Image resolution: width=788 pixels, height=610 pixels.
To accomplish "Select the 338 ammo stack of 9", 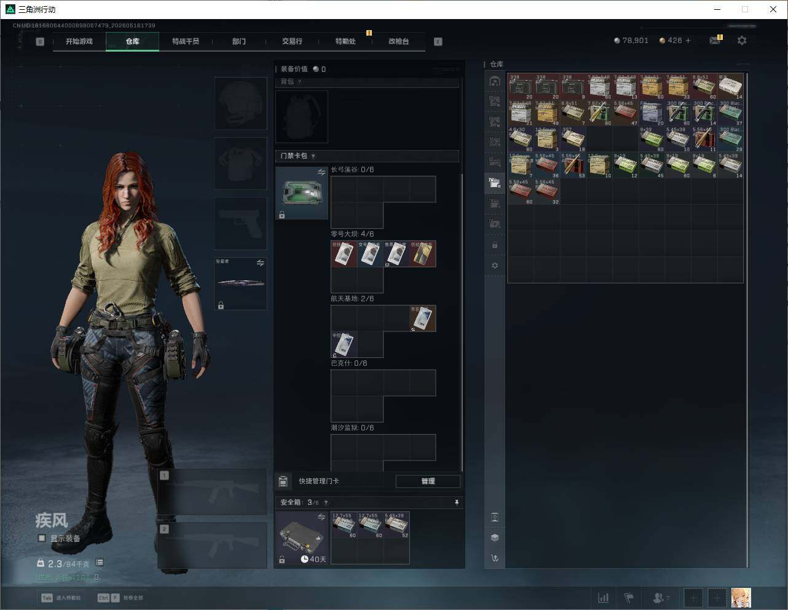I will tap(572, 87).
